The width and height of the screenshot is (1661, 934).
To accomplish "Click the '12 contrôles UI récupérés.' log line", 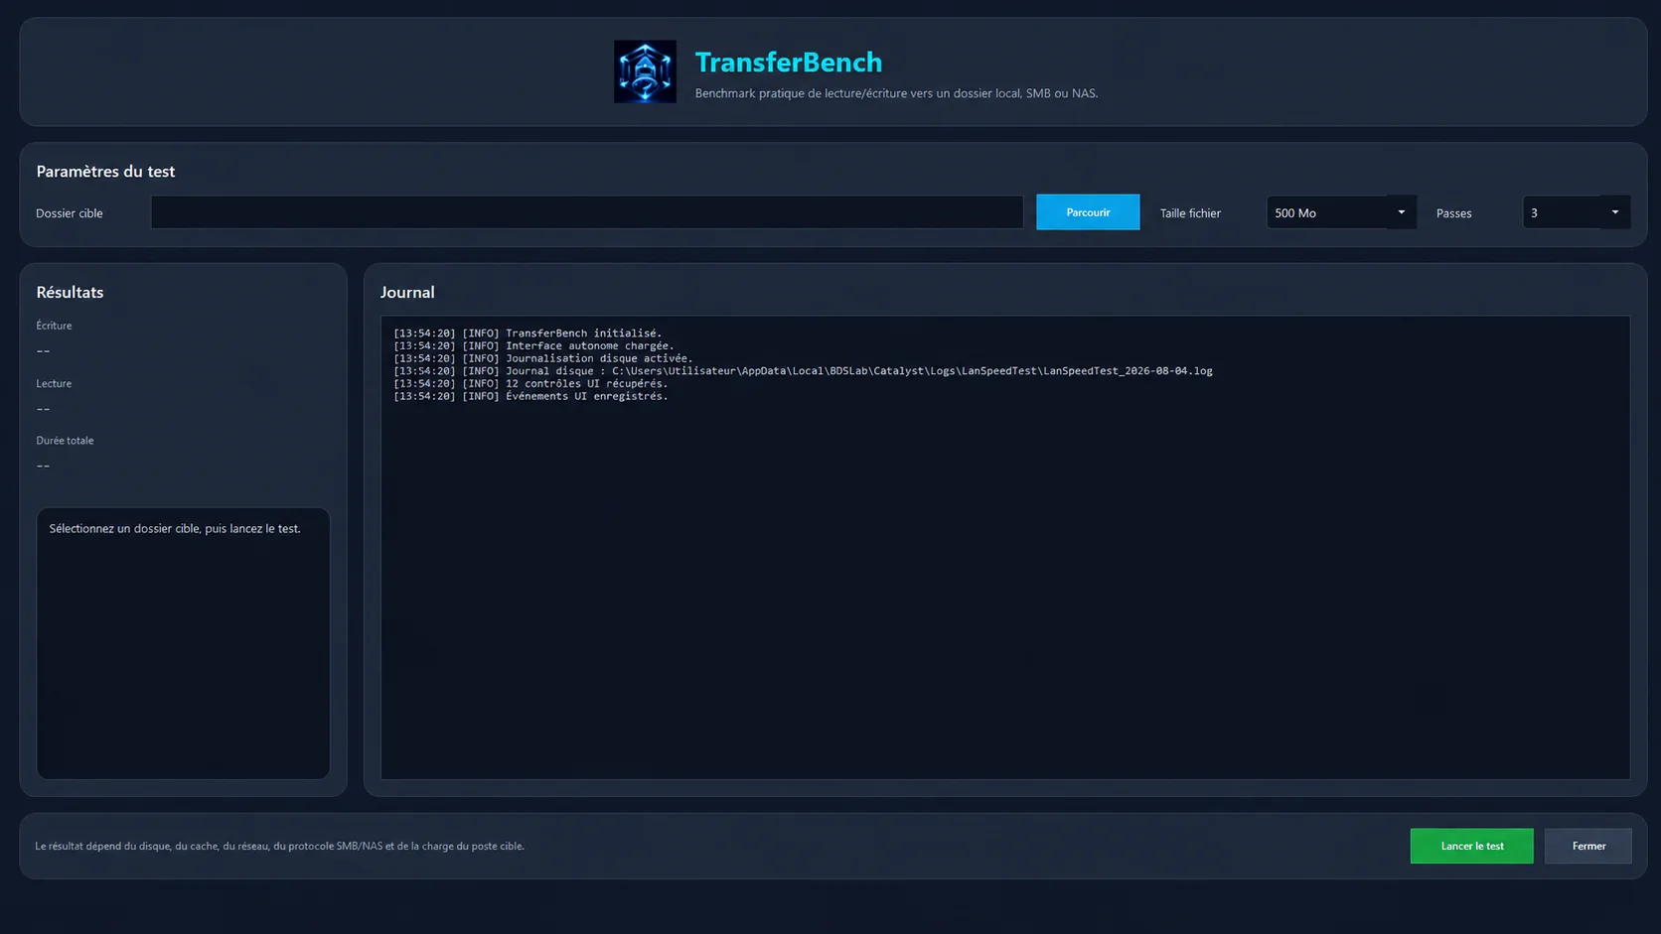I will [530, 383].
